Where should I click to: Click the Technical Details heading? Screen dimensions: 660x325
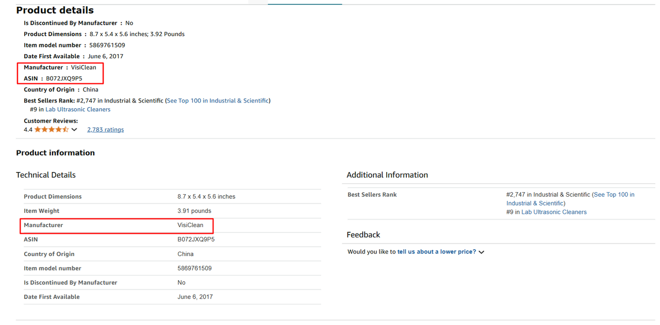(x=46, y=175)
